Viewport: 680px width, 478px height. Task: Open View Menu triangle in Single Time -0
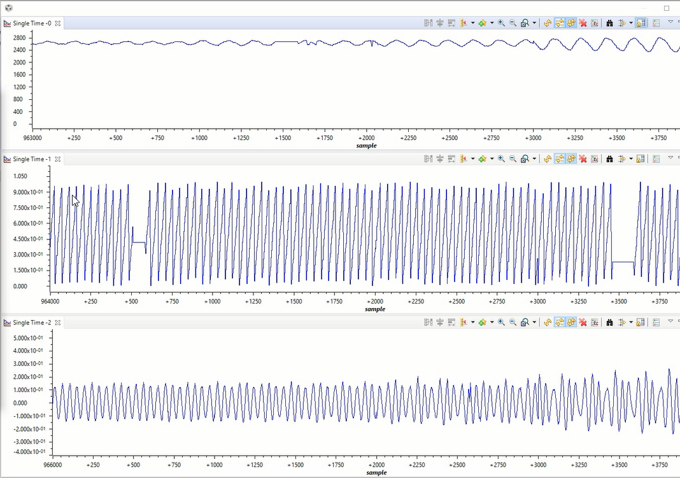click(670, 22)
